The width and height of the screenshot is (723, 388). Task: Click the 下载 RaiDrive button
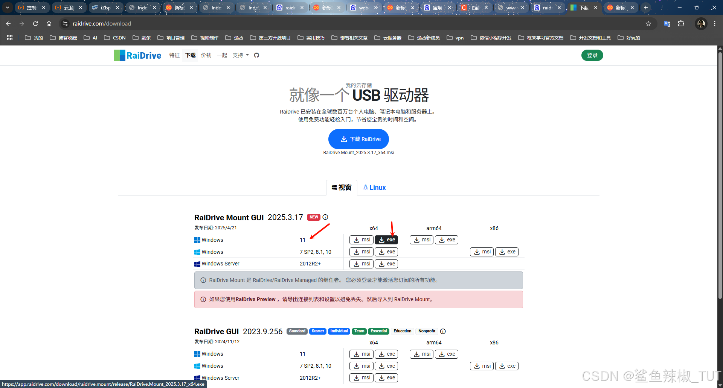[358, 139]
